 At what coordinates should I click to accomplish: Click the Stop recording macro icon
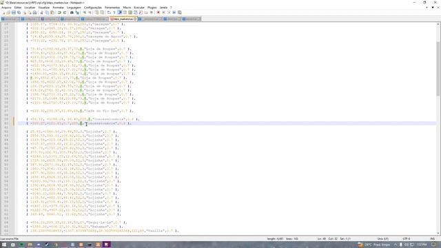click(164, 12)
